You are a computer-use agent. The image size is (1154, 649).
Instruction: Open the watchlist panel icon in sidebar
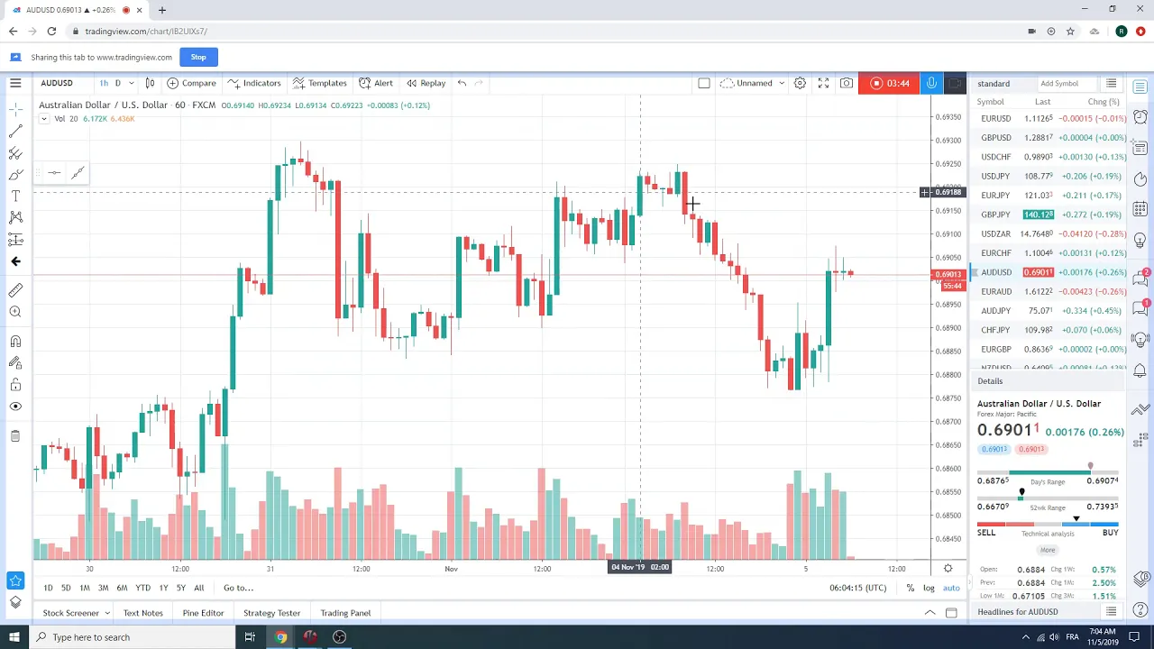[1140, 87]
